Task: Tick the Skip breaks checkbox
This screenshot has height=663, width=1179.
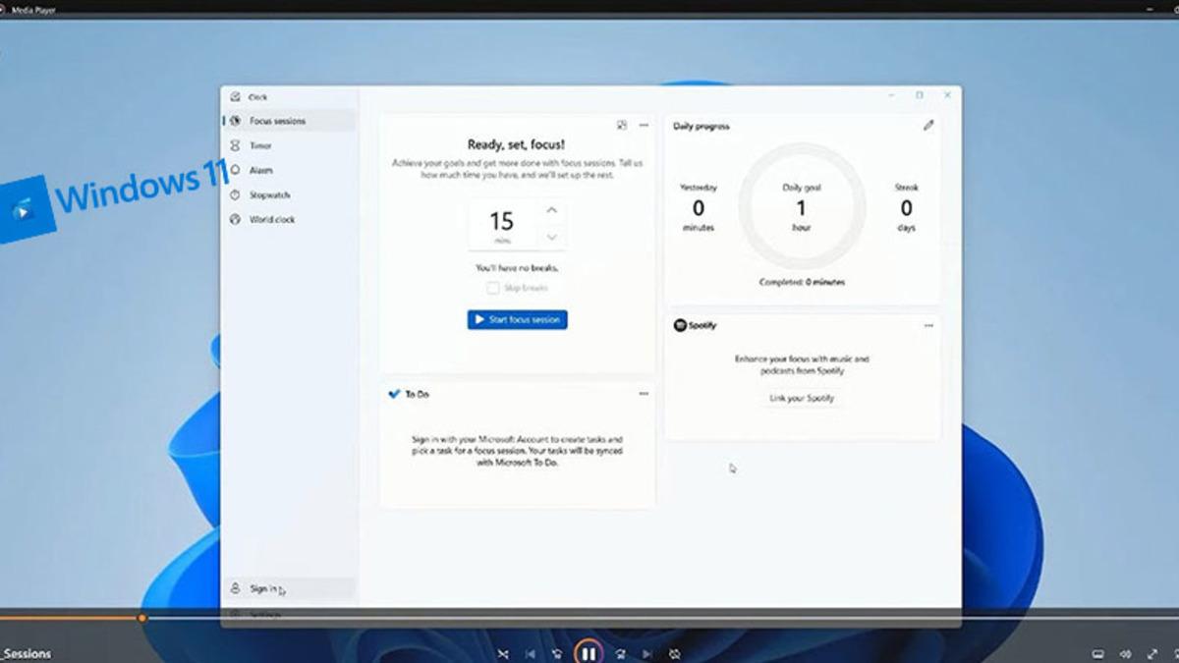Action: (493, 288)
